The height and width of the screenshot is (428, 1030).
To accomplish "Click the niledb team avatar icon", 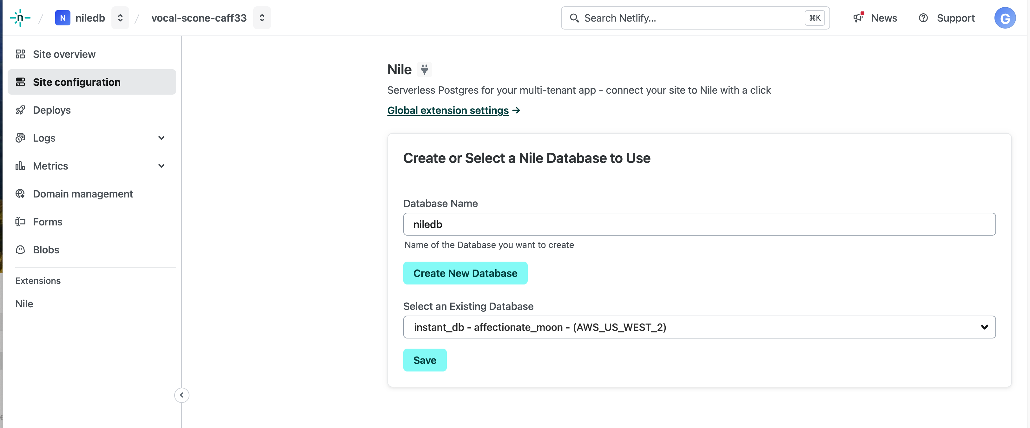I will click(63, 18).
